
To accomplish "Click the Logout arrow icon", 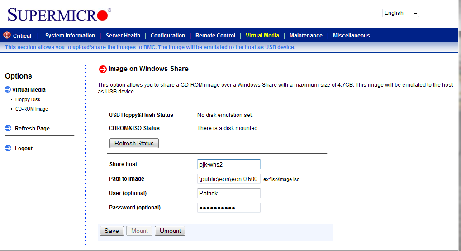I will 8,148.
